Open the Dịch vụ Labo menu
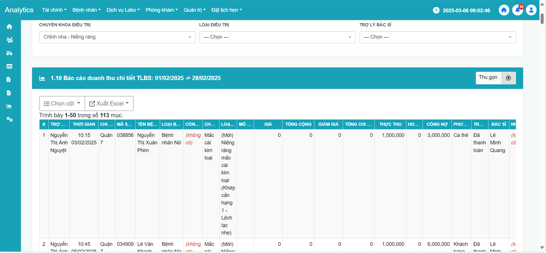 pos(123,10)
